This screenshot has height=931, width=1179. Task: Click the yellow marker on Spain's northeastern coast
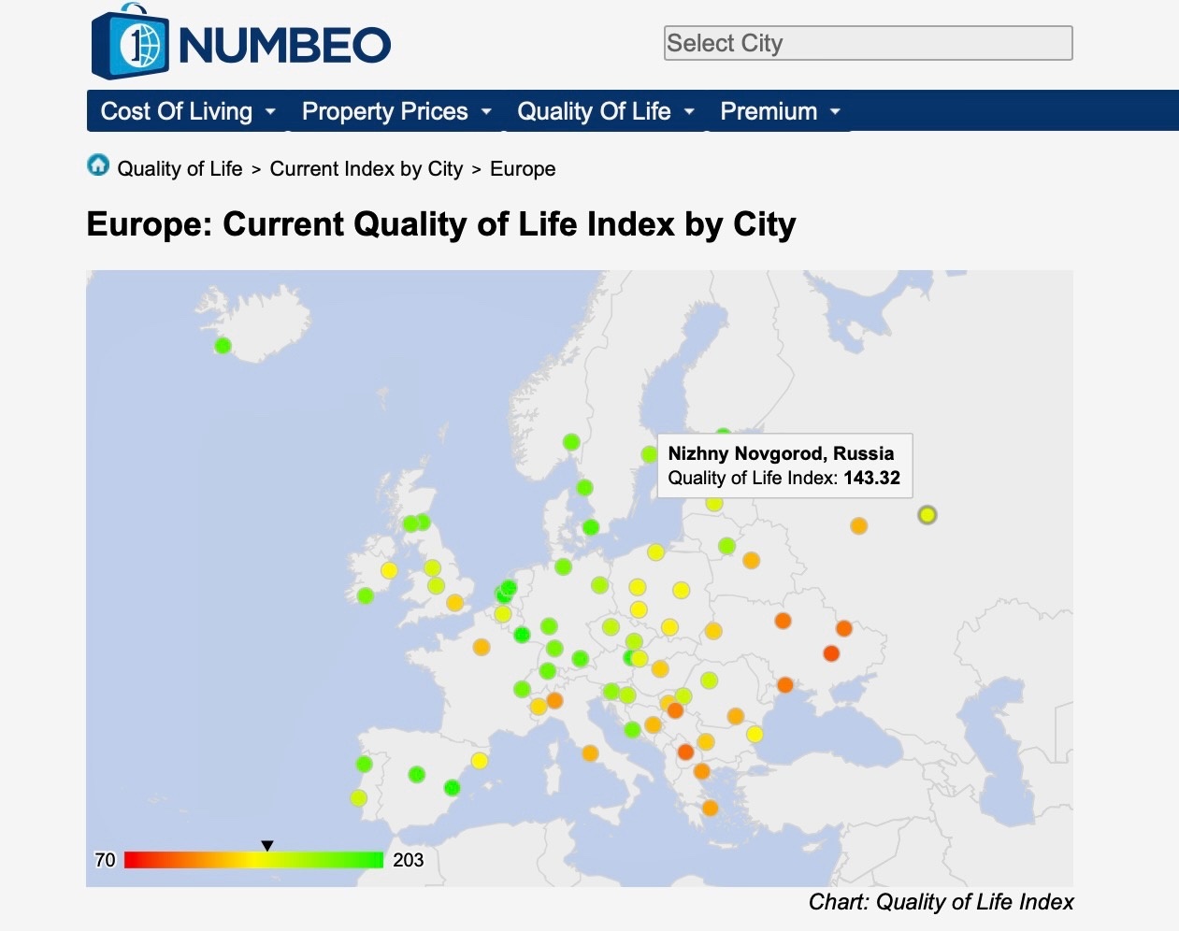click(480, 761)
